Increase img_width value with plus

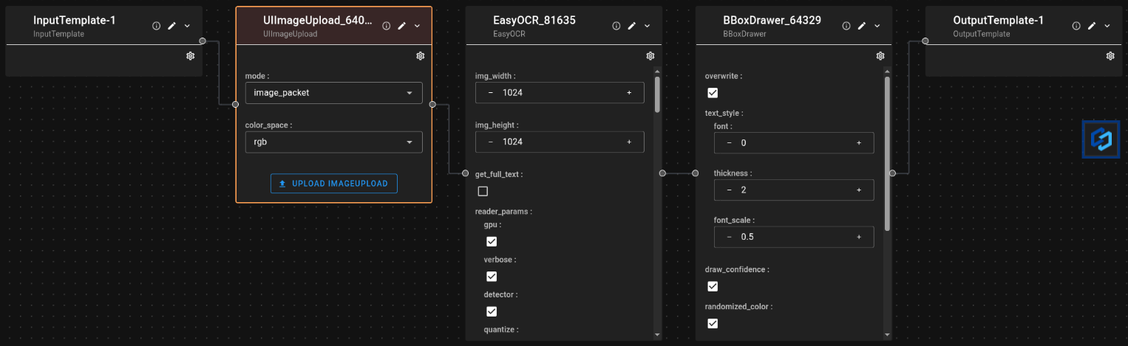629,93
